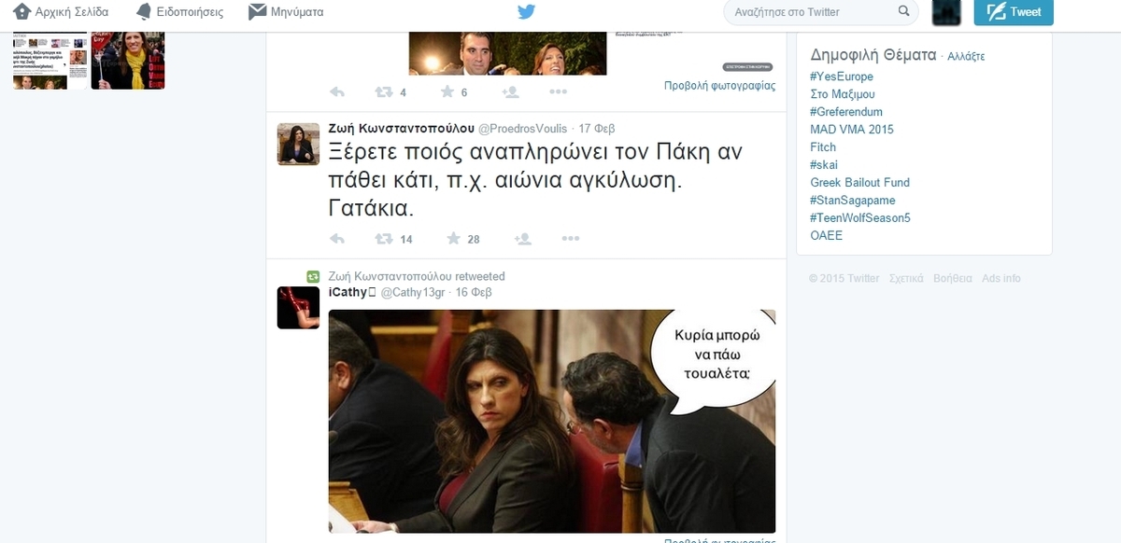Click Αλλάξτε to change trending topics
Image resolution: width=1121 pixels, height=543 pixels.
point(966,56)
